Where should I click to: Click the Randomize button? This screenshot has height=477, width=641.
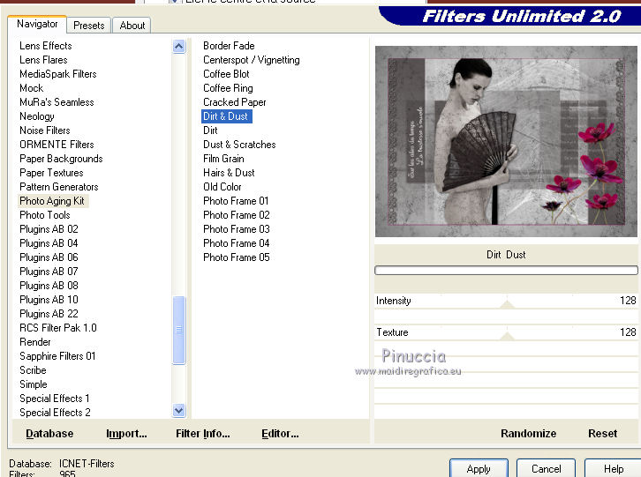pos(528,433)
